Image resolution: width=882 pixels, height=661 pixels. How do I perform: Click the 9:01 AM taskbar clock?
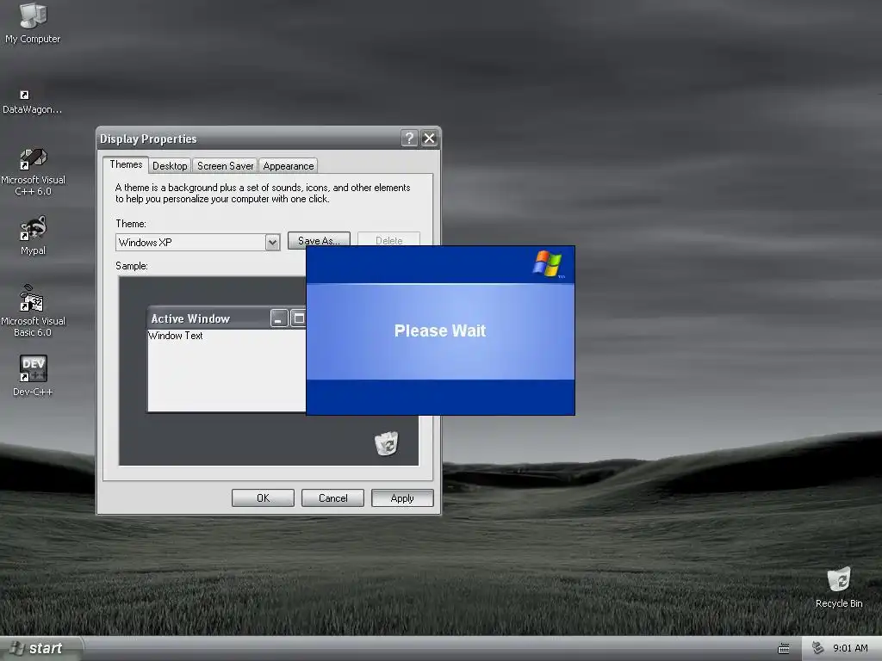point(850,648)
